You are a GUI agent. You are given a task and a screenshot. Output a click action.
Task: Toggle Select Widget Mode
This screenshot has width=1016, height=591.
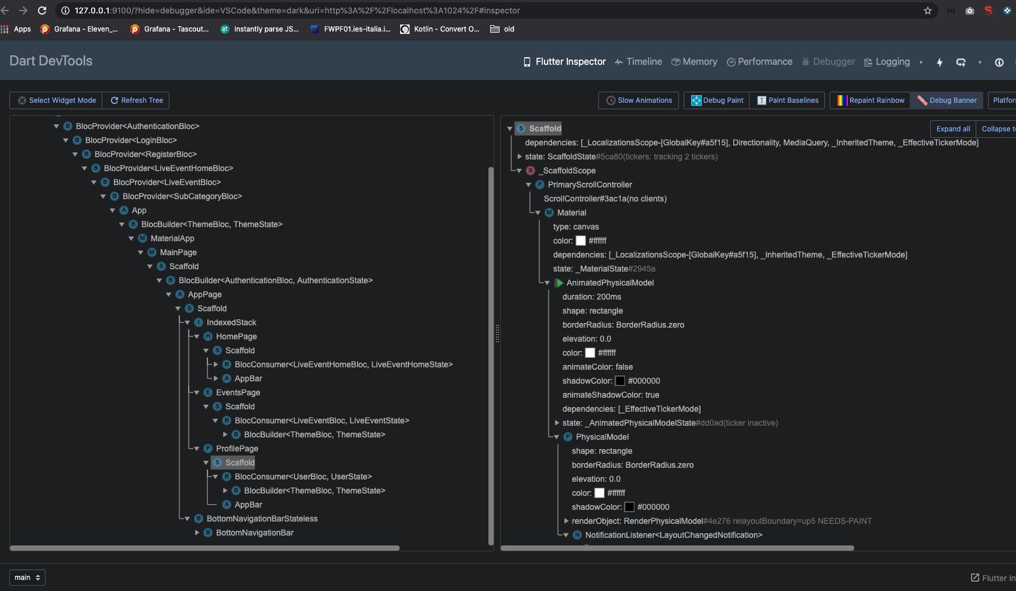pos(56,100)
